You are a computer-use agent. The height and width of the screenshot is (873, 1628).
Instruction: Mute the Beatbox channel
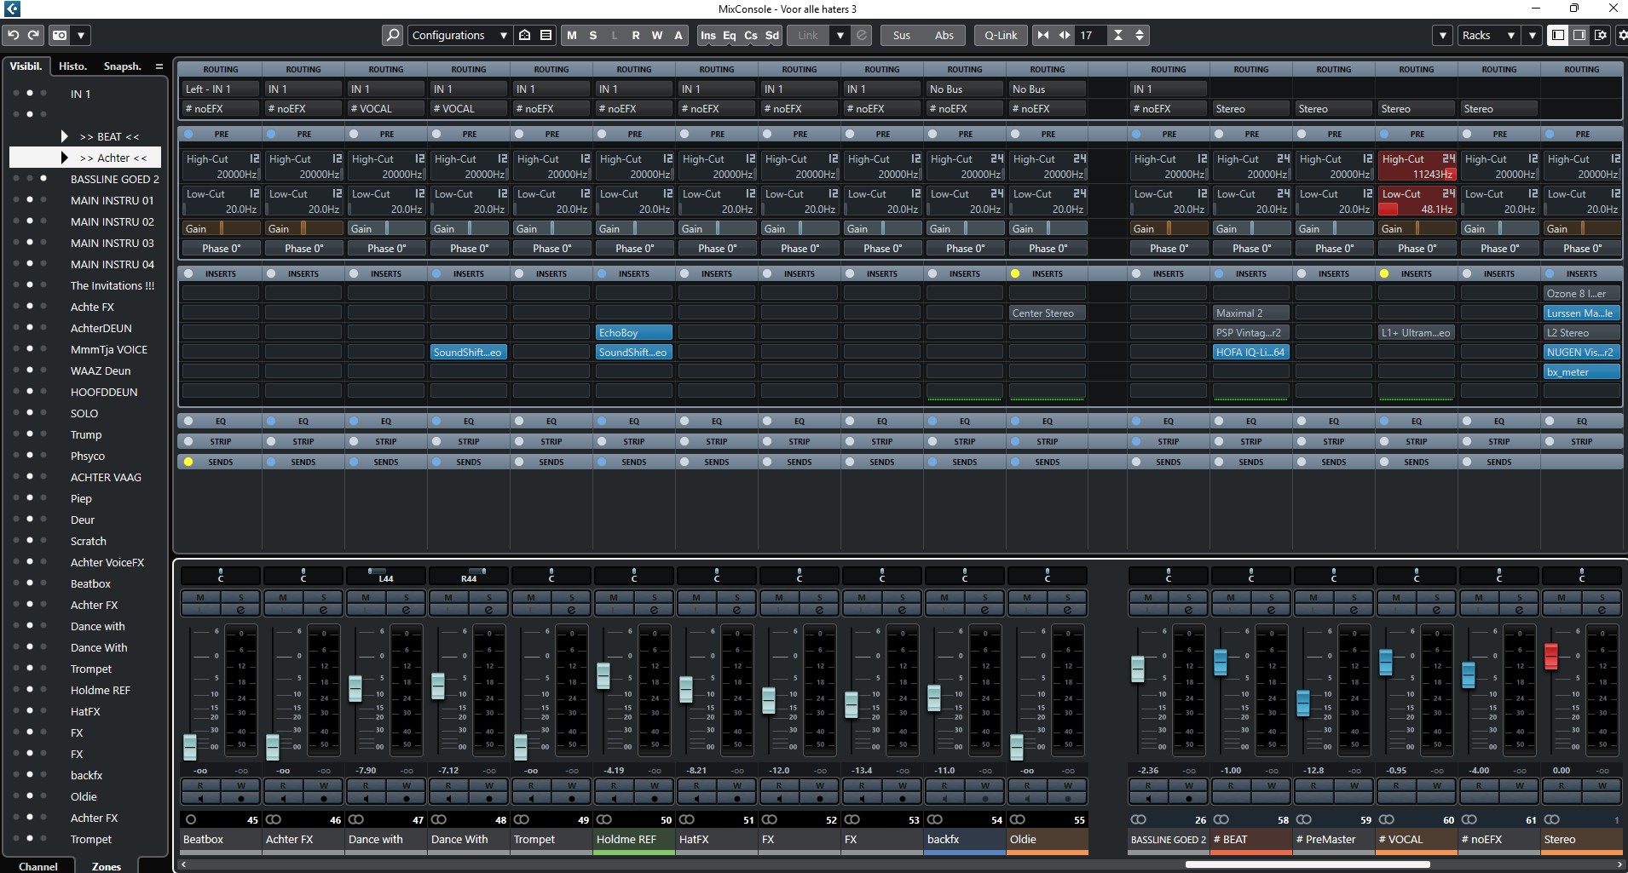pyautogui.click(x=201, y=597)
